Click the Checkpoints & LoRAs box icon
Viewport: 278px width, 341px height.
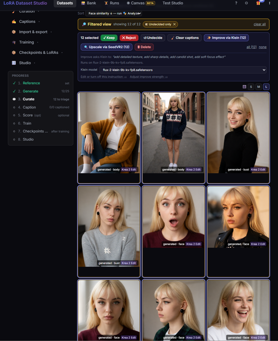click(14, 52)
